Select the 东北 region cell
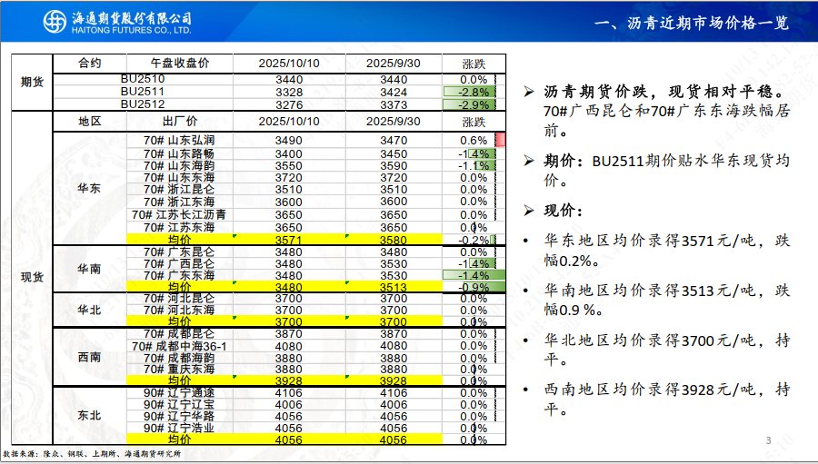 pos(90,415)
